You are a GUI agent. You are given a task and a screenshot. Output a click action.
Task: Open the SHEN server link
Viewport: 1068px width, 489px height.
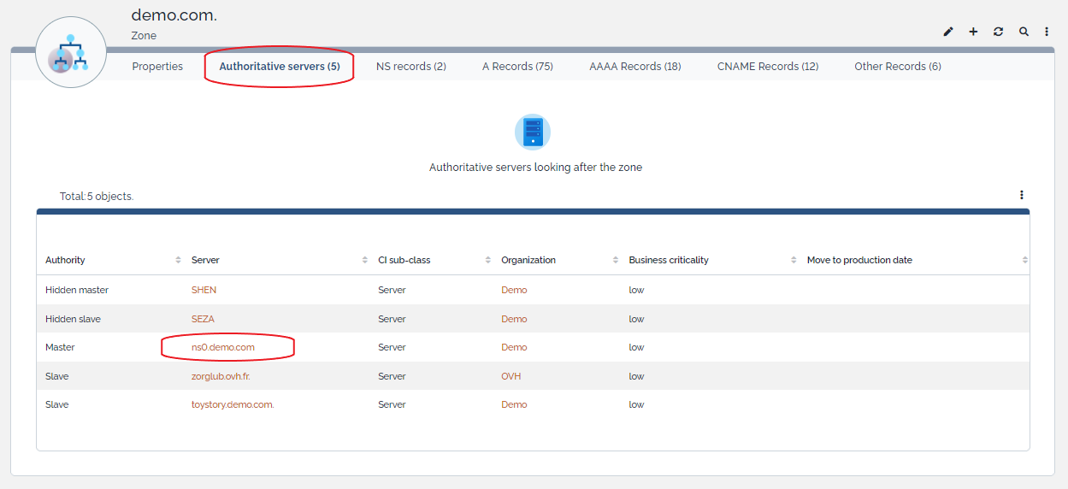click(204, 290)
